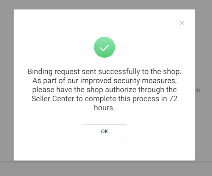Screen dimensions: 212x176
Task: Click the green success checkmark icon
Action: 104,47
